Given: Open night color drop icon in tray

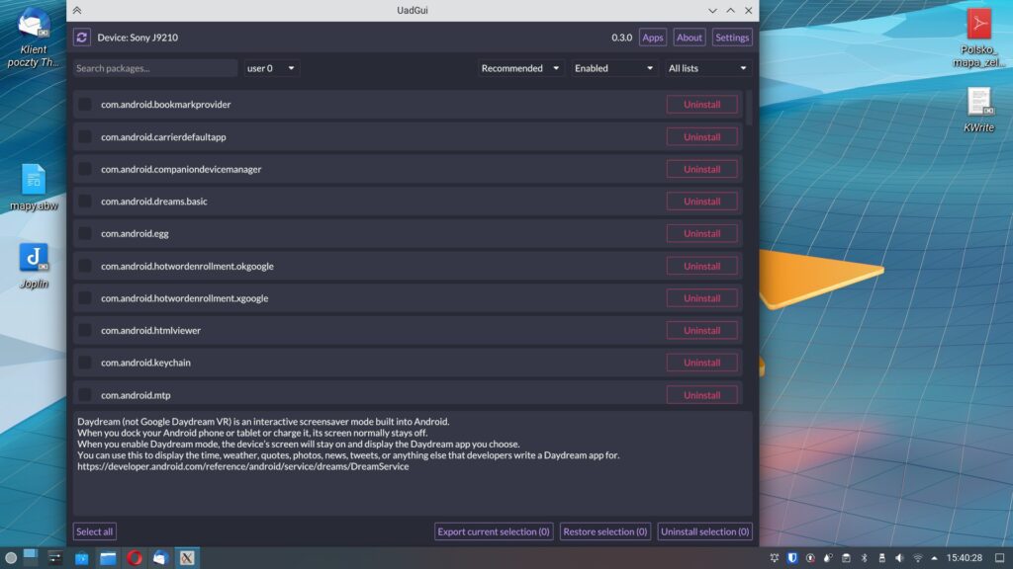Looking at the screenshot, I should pyautogui.click(x=828, y=558).
